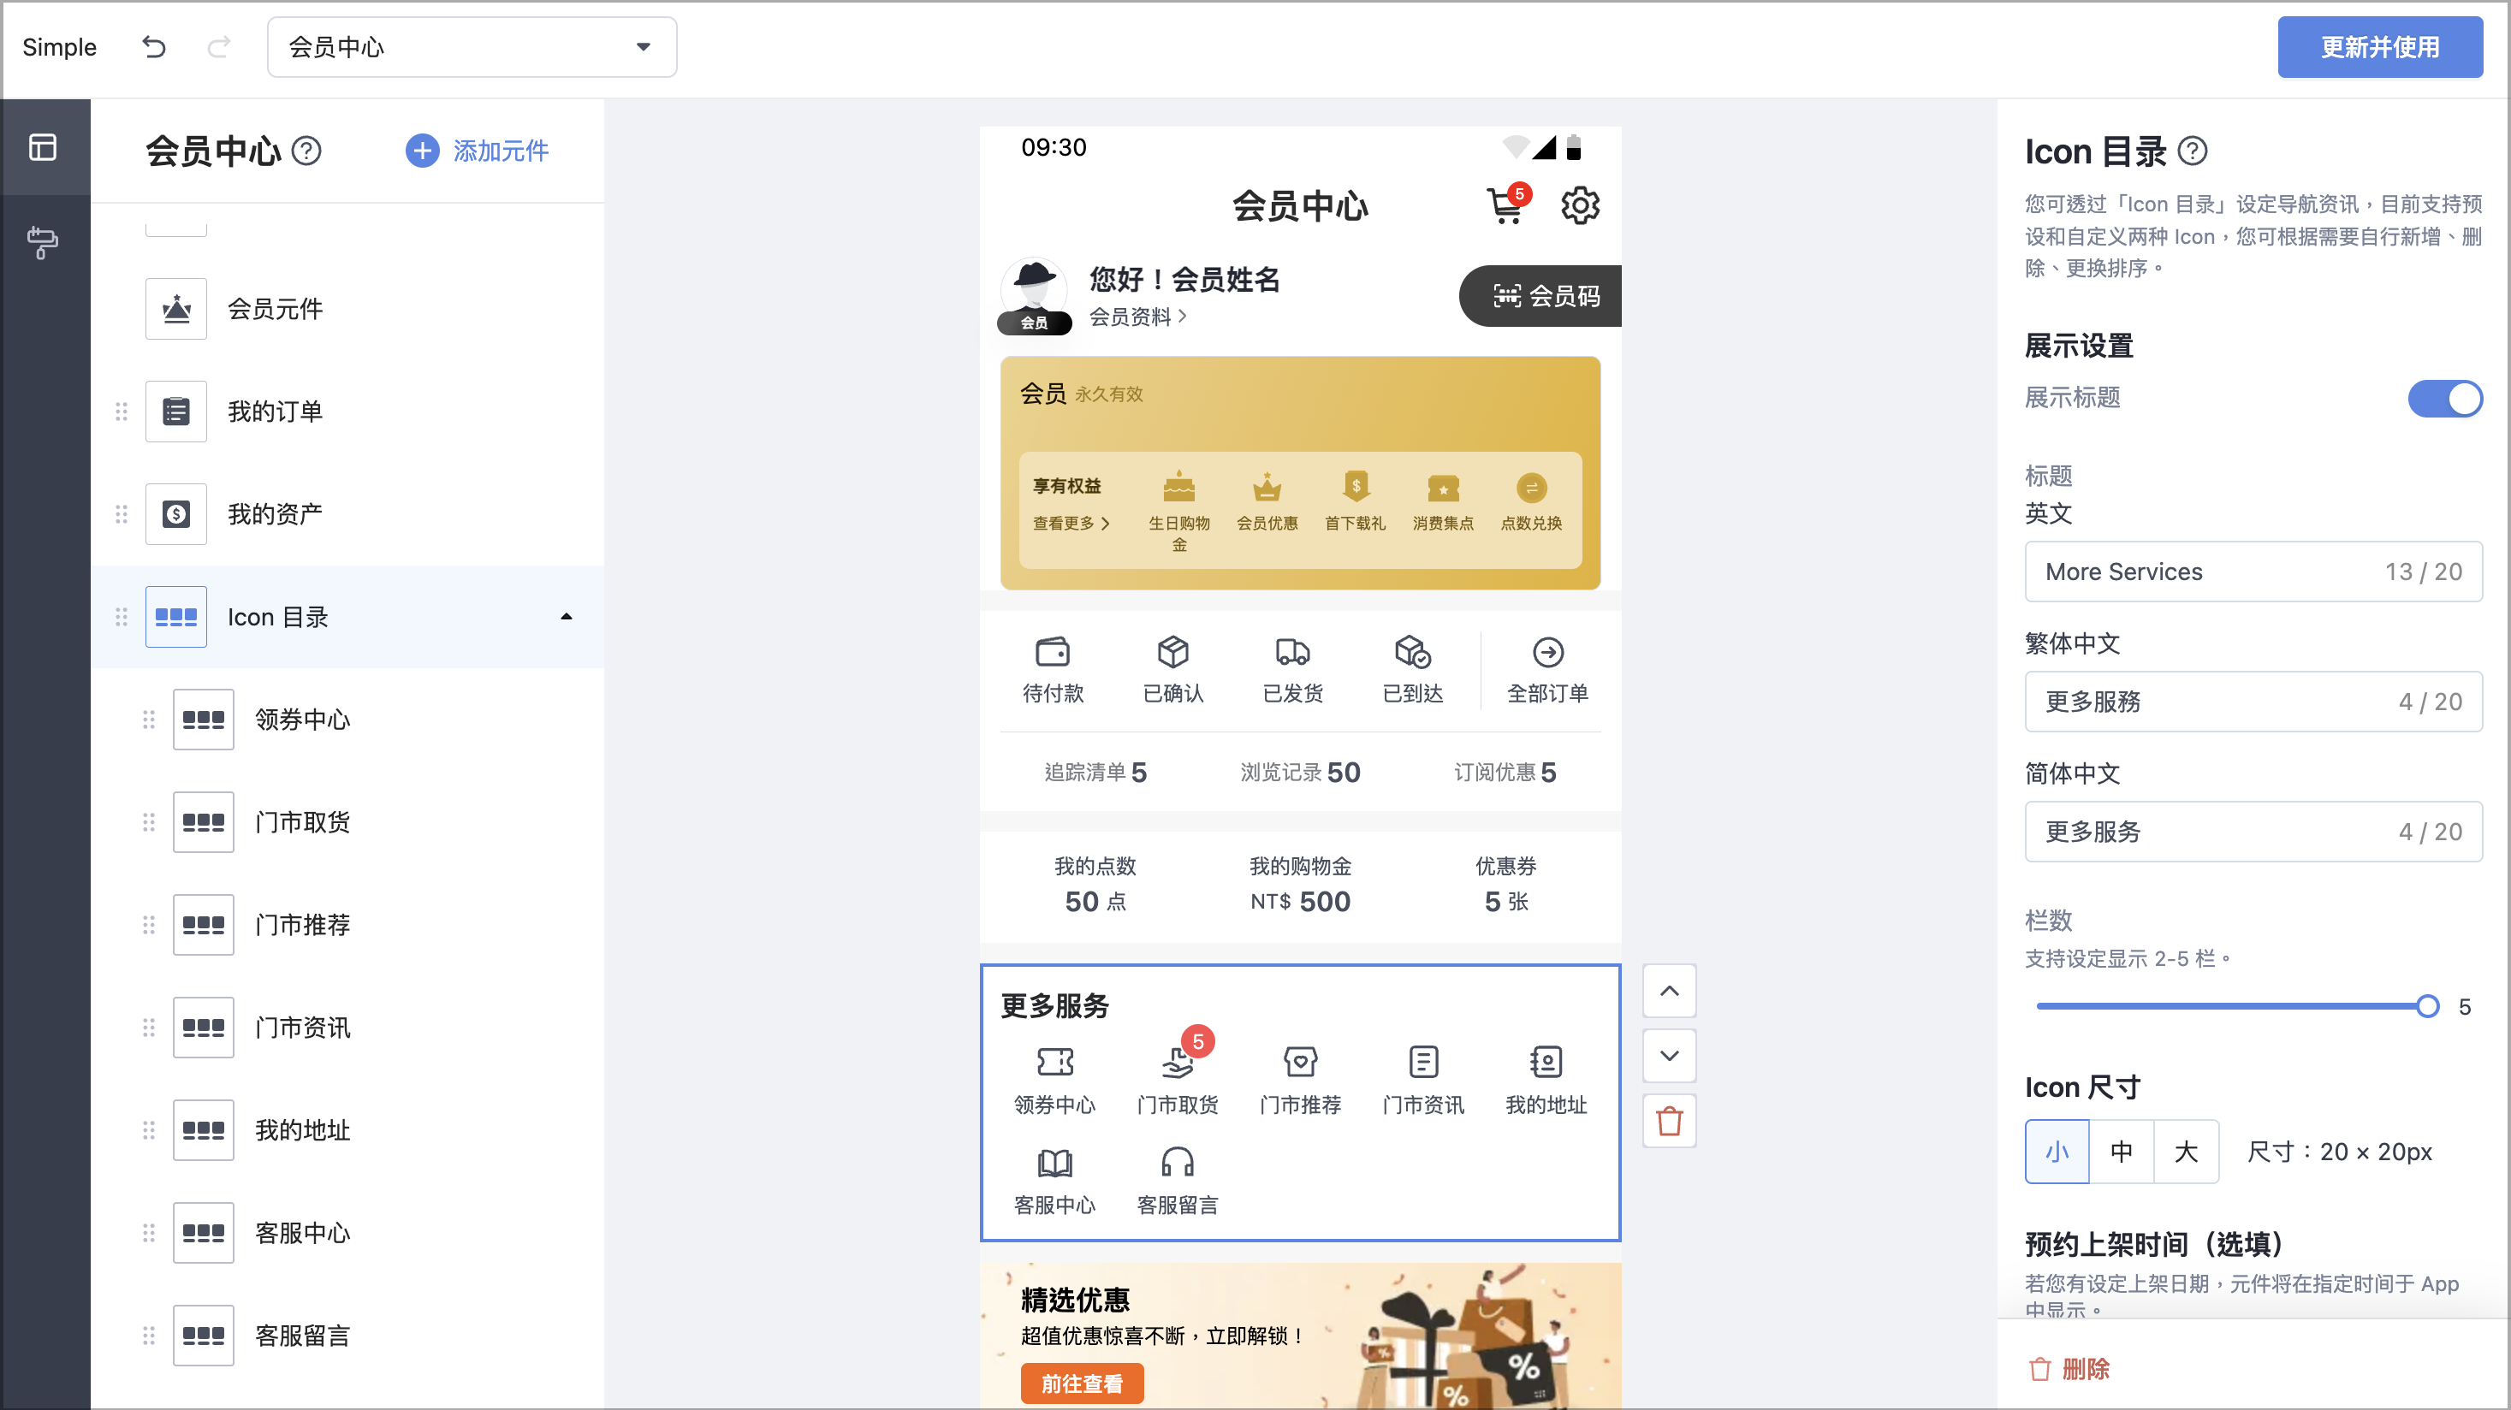Click the 首下载礼 icon
The width and height of the screenshot is (2511, 1410).
[x=1356, y=486]
